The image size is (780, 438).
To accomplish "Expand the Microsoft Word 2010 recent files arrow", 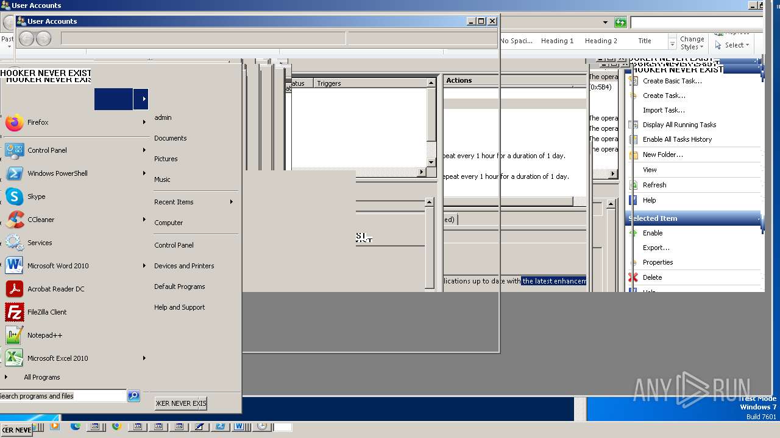I will (x=144, y=266).
